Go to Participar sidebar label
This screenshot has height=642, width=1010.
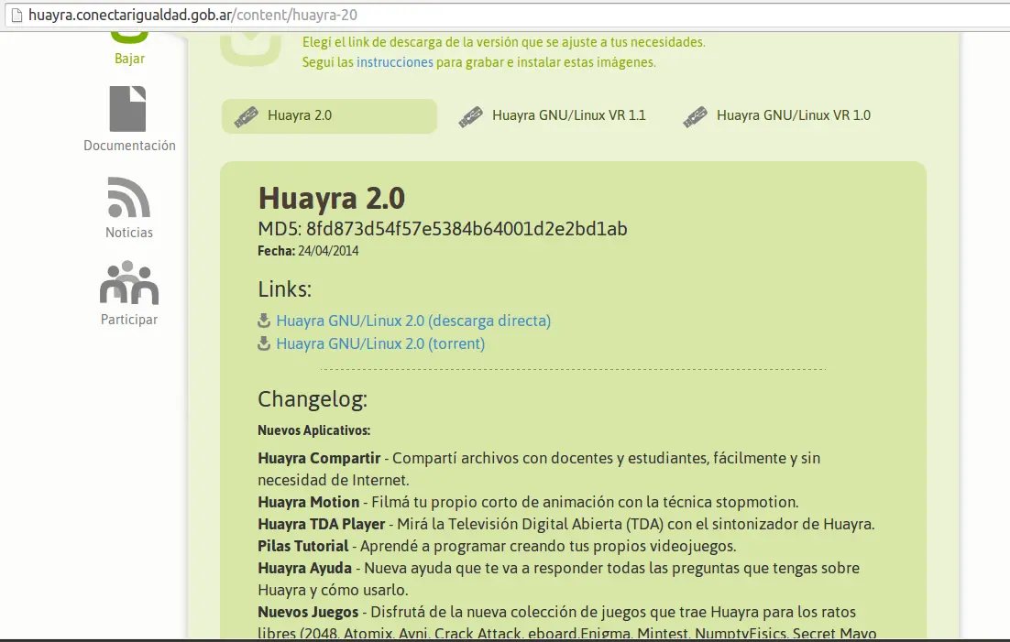click(x=129, y=320)
